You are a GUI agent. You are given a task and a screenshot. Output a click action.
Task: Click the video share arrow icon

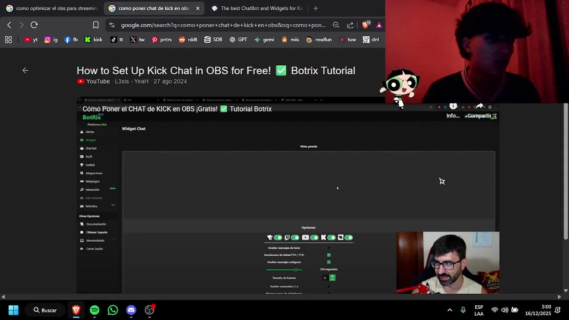pos(479,106)
